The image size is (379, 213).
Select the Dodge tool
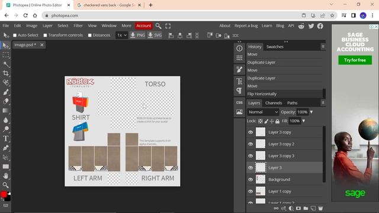6,129
